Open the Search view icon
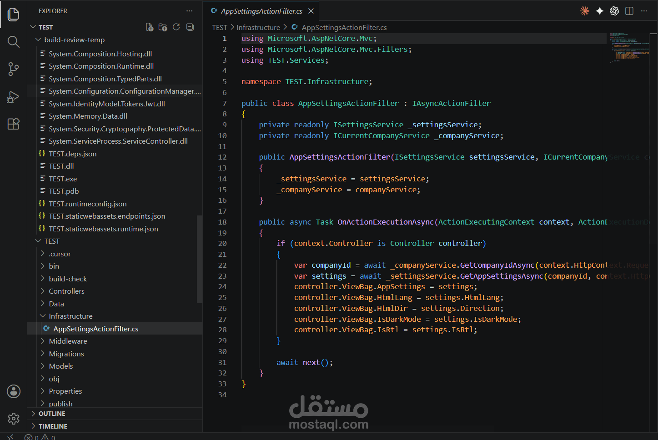Viewport: 658px width, 440px height. point(14,42)
